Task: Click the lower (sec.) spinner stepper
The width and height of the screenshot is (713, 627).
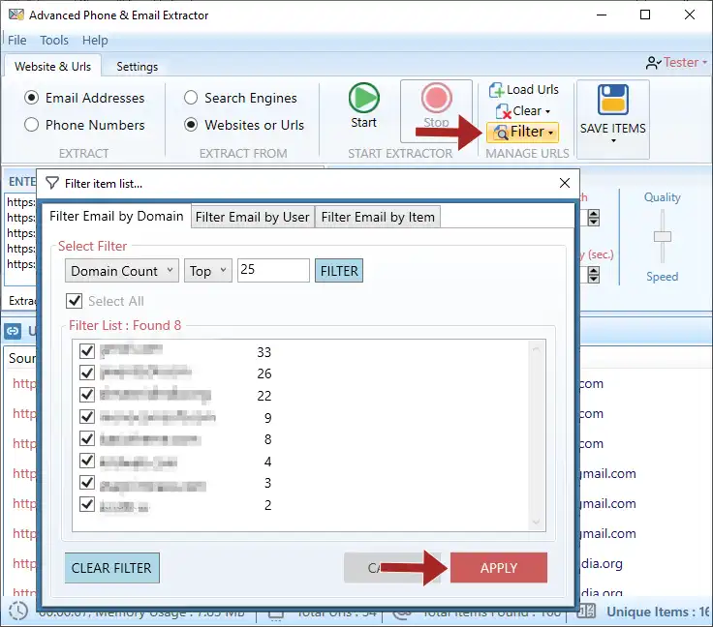Action: 594,275
